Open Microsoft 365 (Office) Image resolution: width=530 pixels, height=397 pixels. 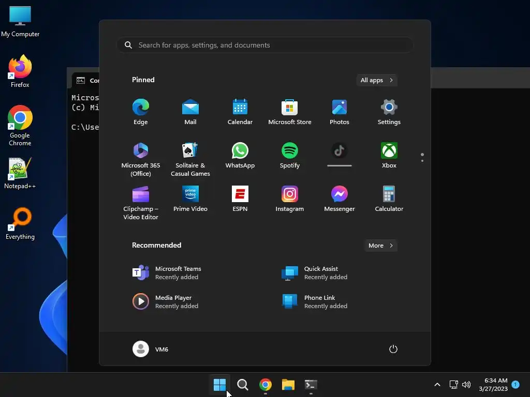click(141, 159)
